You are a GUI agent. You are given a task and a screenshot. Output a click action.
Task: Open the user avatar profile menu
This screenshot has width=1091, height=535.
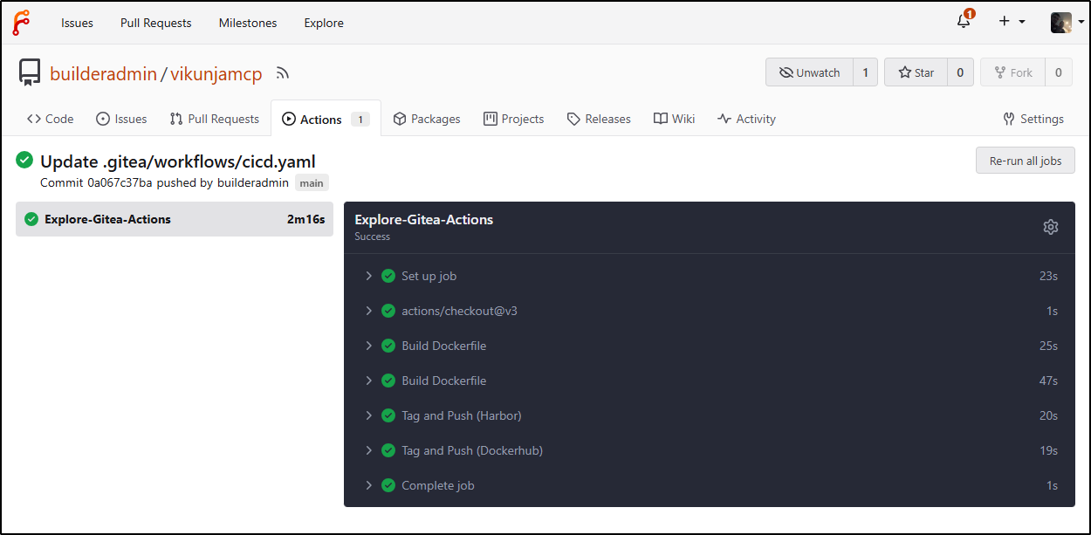(x=1066, y=23)
